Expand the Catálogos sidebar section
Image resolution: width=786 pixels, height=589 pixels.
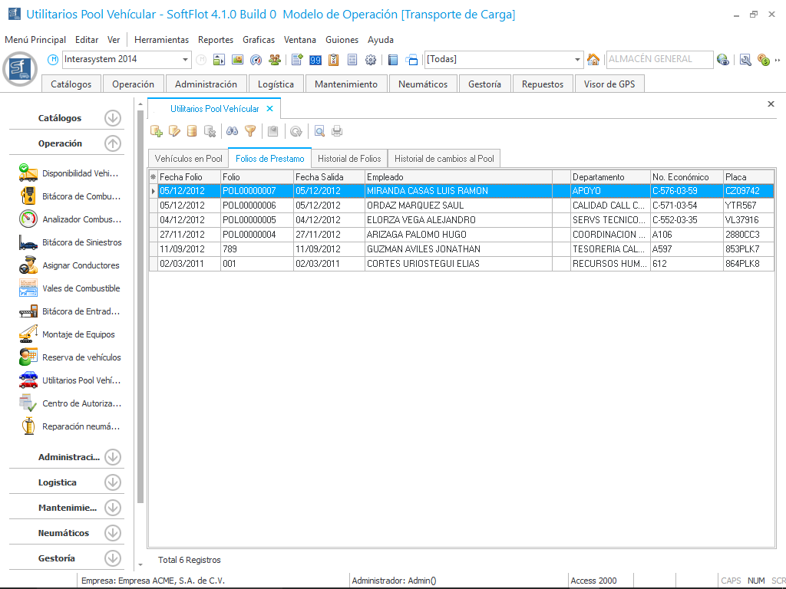click(113, 118)
